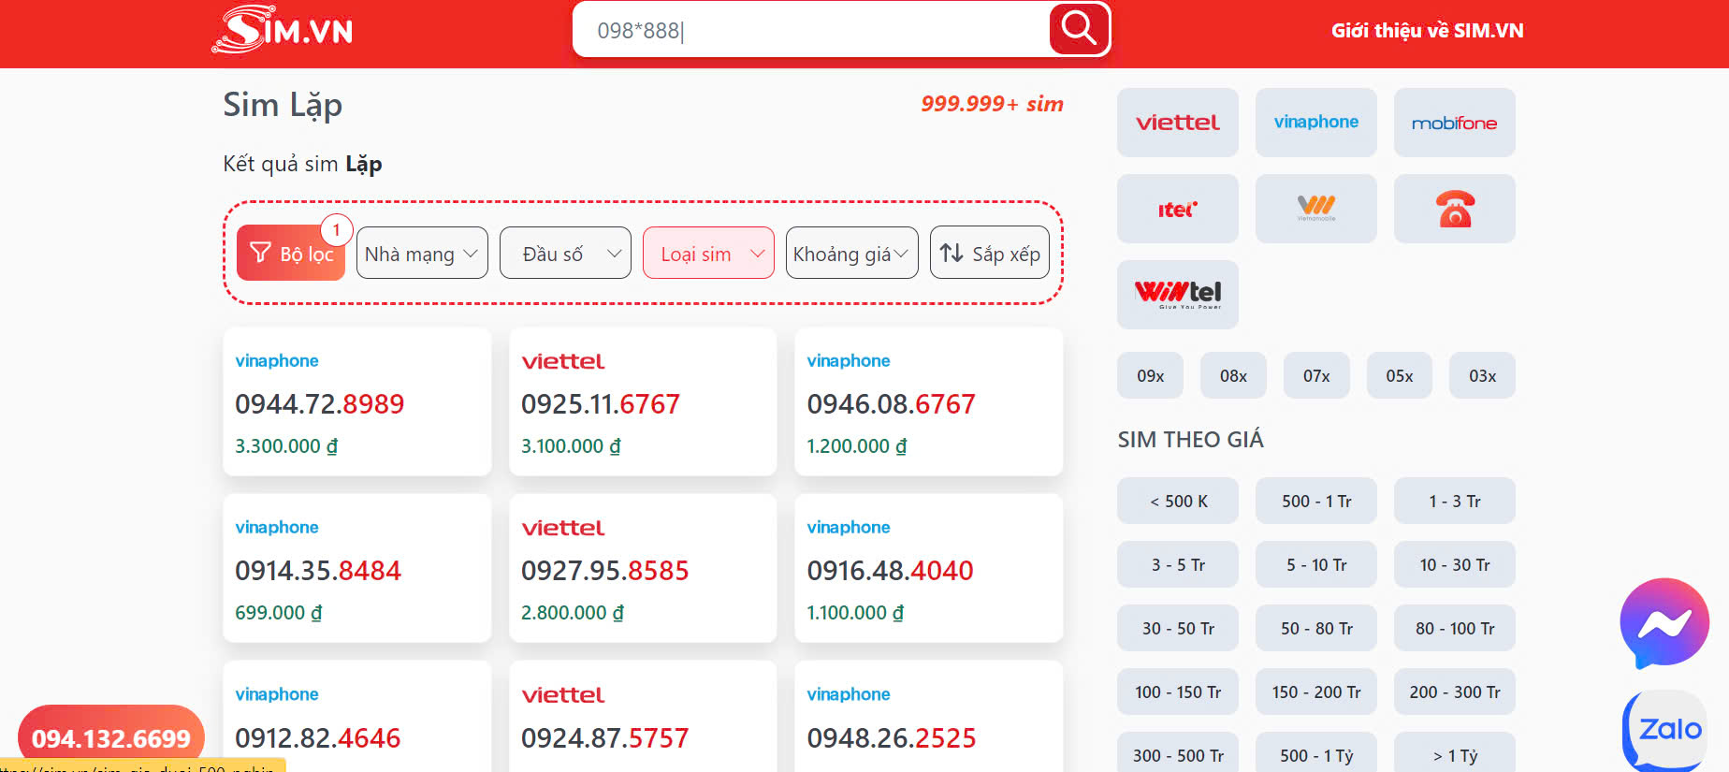The height and width of the screenshot is (772, 1729).
Task: Select the Vietnamobile carrier logo tile
Action: (1316, 209)
